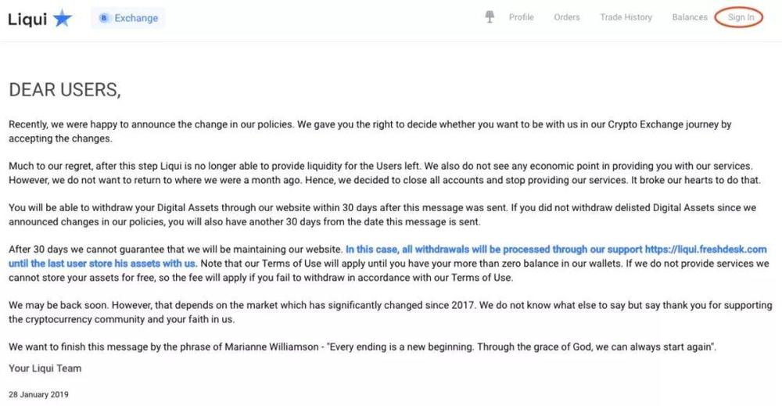Go to the Orders page
The image size is (782, 406).
coord(566,17)
